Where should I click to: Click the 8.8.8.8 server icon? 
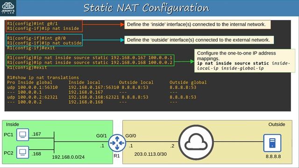272,143
